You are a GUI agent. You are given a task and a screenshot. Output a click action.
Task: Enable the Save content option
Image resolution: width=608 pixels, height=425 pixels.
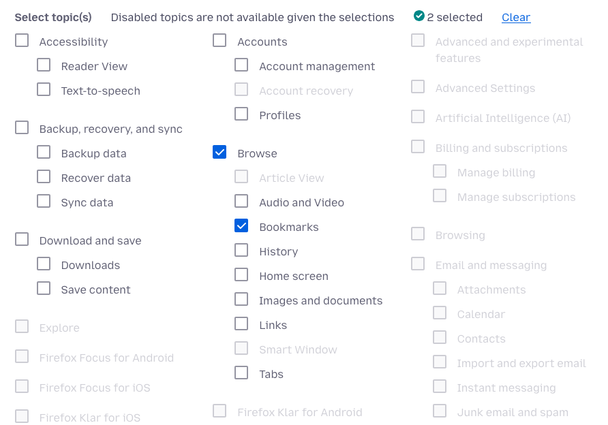coord(44,288)
